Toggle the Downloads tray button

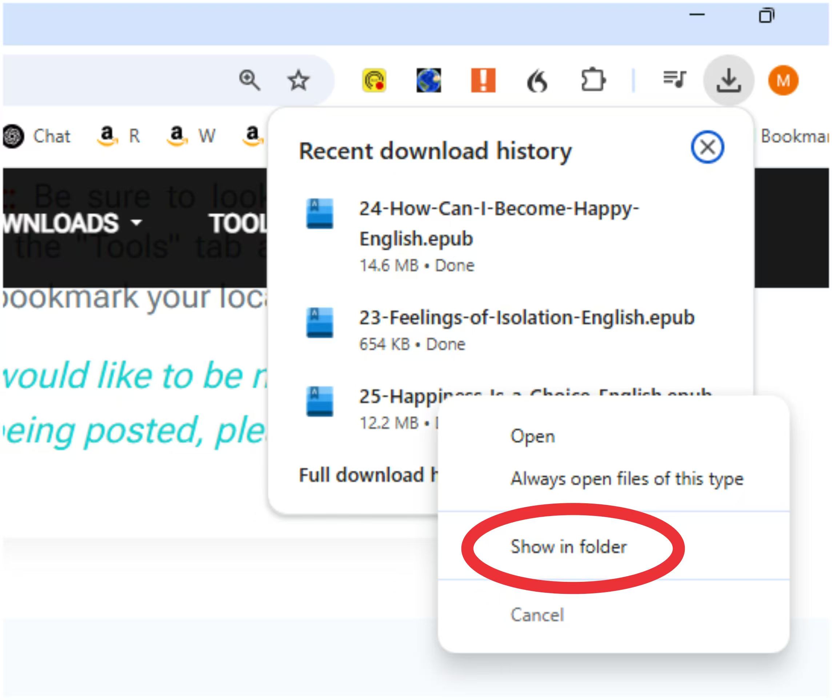(x=728, y=80)
